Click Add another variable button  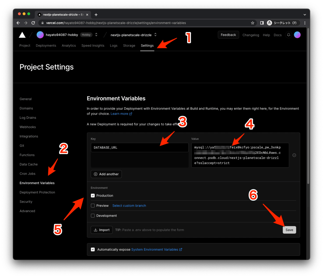[106, 174]
